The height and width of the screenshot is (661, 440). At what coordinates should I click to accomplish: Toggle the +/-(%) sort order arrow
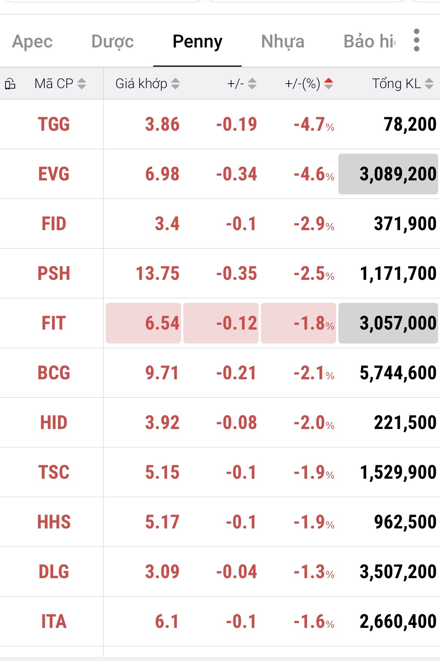click(x=328, y=84)
